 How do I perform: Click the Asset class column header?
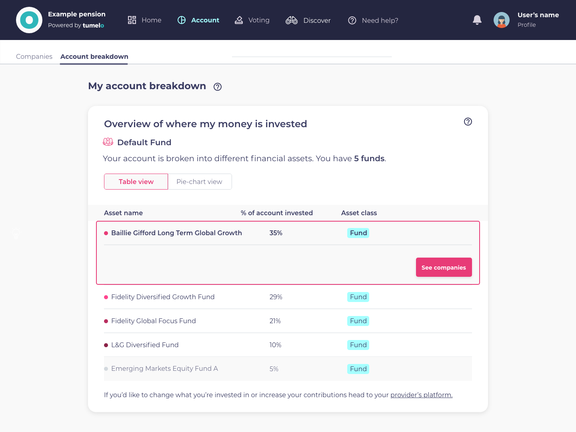359,213
